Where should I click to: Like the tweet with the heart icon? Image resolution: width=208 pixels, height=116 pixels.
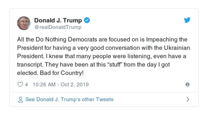click(x=20, y=84)
